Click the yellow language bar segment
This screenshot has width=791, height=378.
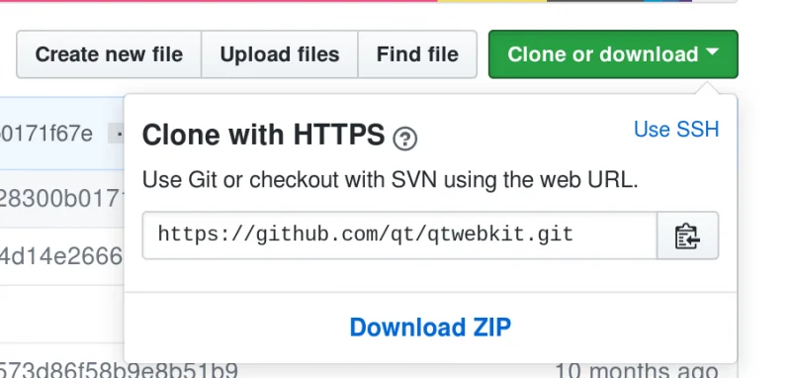point(491,1)
